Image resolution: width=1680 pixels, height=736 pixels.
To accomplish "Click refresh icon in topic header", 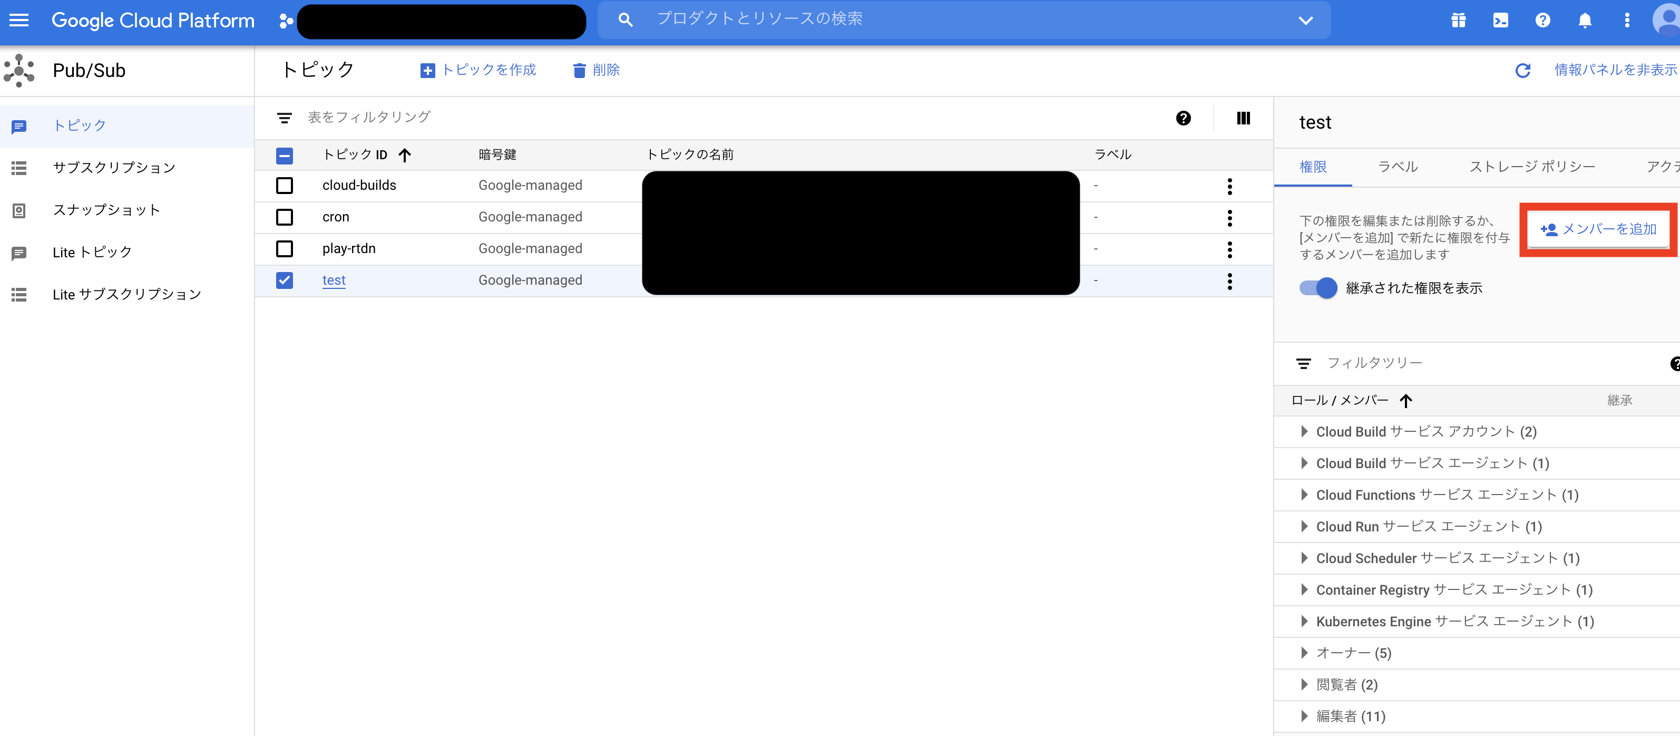I will [1522, 71].
